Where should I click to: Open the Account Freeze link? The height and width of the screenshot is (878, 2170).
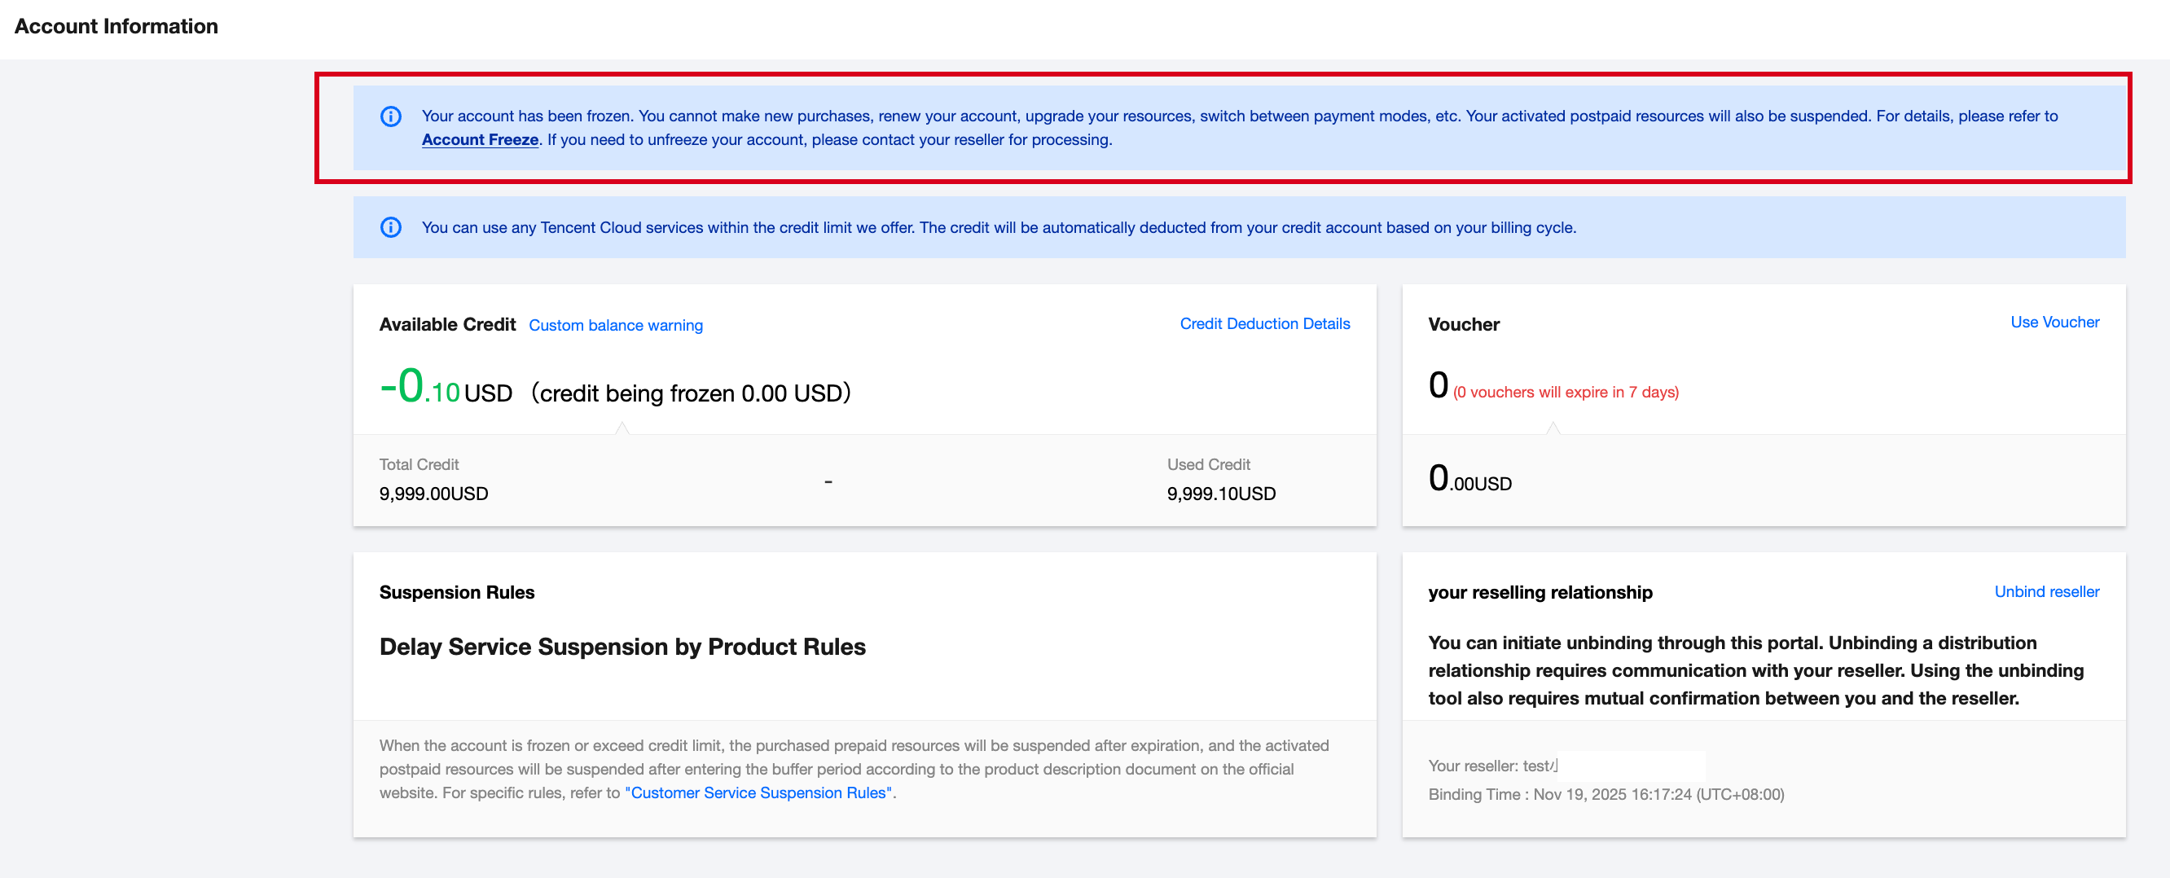tap(479, 140)
